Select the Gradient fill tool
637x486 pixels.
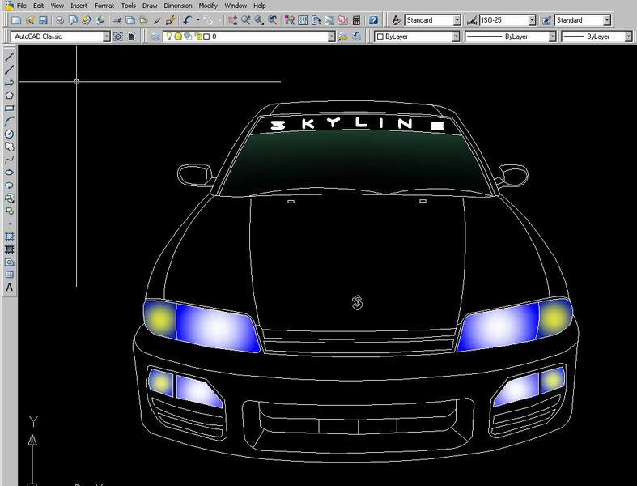click(10, 249)
